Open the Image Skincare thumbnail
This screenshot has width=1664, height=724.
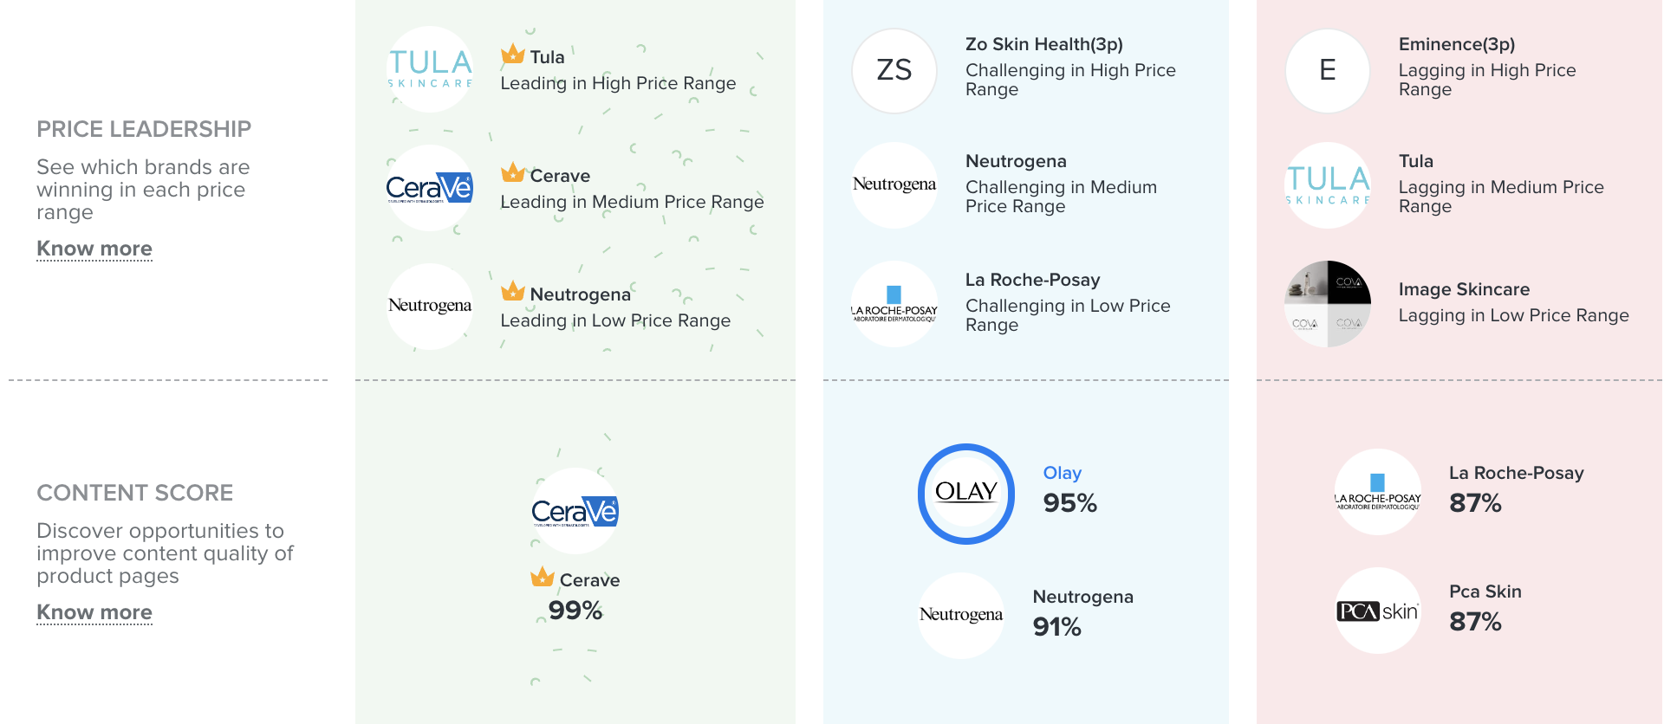(x=1328, y=304)
